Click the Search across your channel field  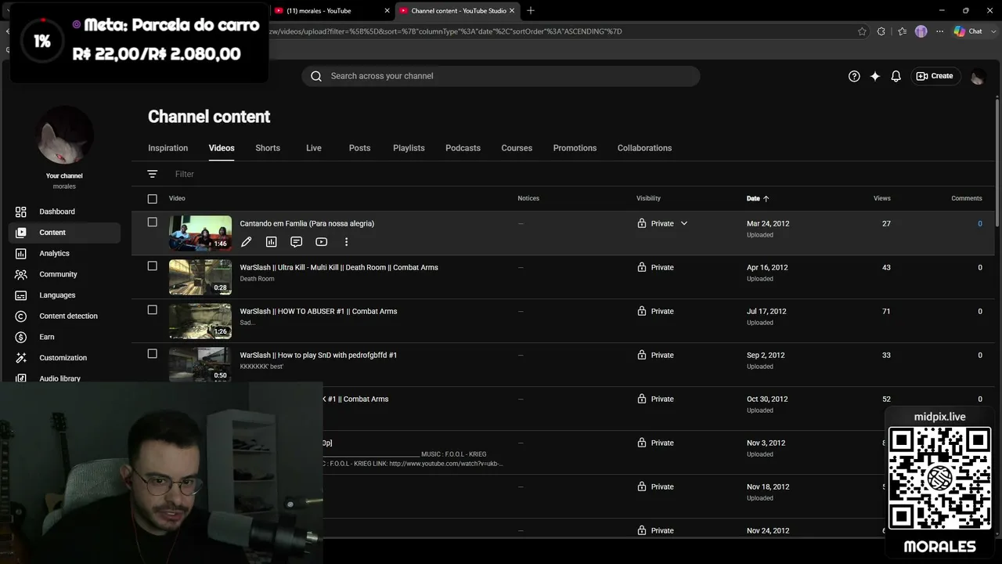click(501, 76)
